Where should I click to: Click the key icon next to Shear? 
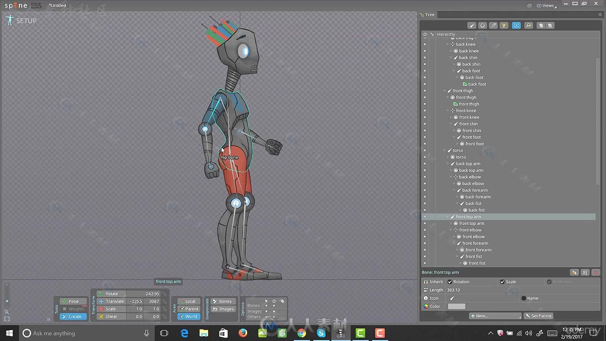click(x=164, y=316)
